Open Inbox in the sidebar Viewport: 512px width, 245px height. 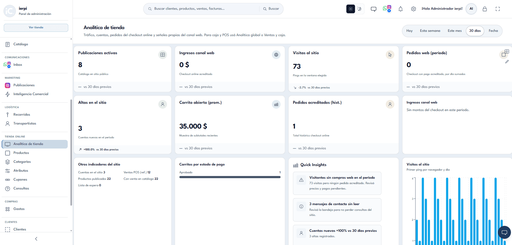tap(35, 65)
